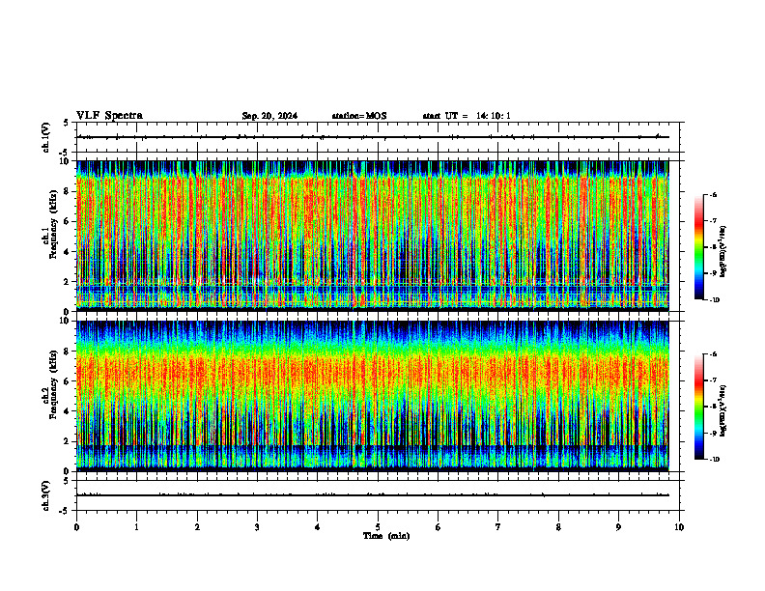
Task: Click the ch.2 spectrogram color scale bar
Action: tap(698, 407)
